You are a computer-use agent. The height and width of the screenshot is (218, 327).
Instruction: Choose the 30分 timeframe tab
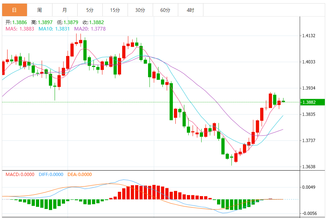[140, 10]
